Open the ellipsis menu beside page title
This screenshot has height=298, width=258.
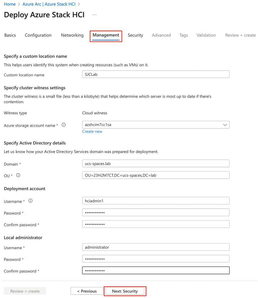[95, 15]
